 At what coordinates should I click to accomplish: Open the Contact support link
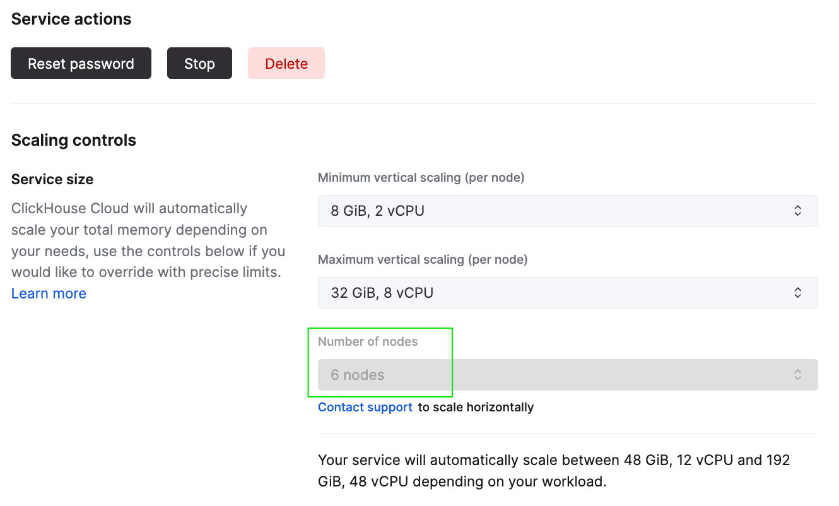click(x=365, y=408)
